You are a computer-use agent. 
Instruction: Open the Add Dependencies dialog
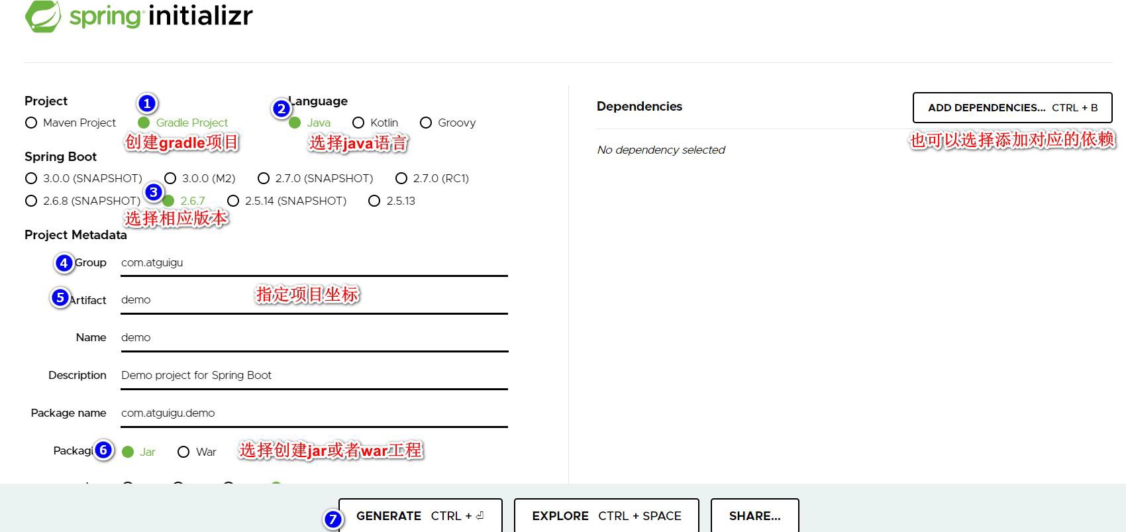tap(1012, 107)
